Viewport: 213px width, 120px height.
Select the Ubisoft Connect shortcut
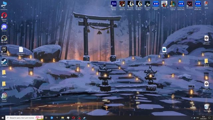[4, 97]
